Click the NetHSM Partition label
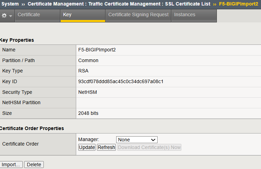This screenshot has height=169, width=261. pyautogui.click(x=21, y=102)
